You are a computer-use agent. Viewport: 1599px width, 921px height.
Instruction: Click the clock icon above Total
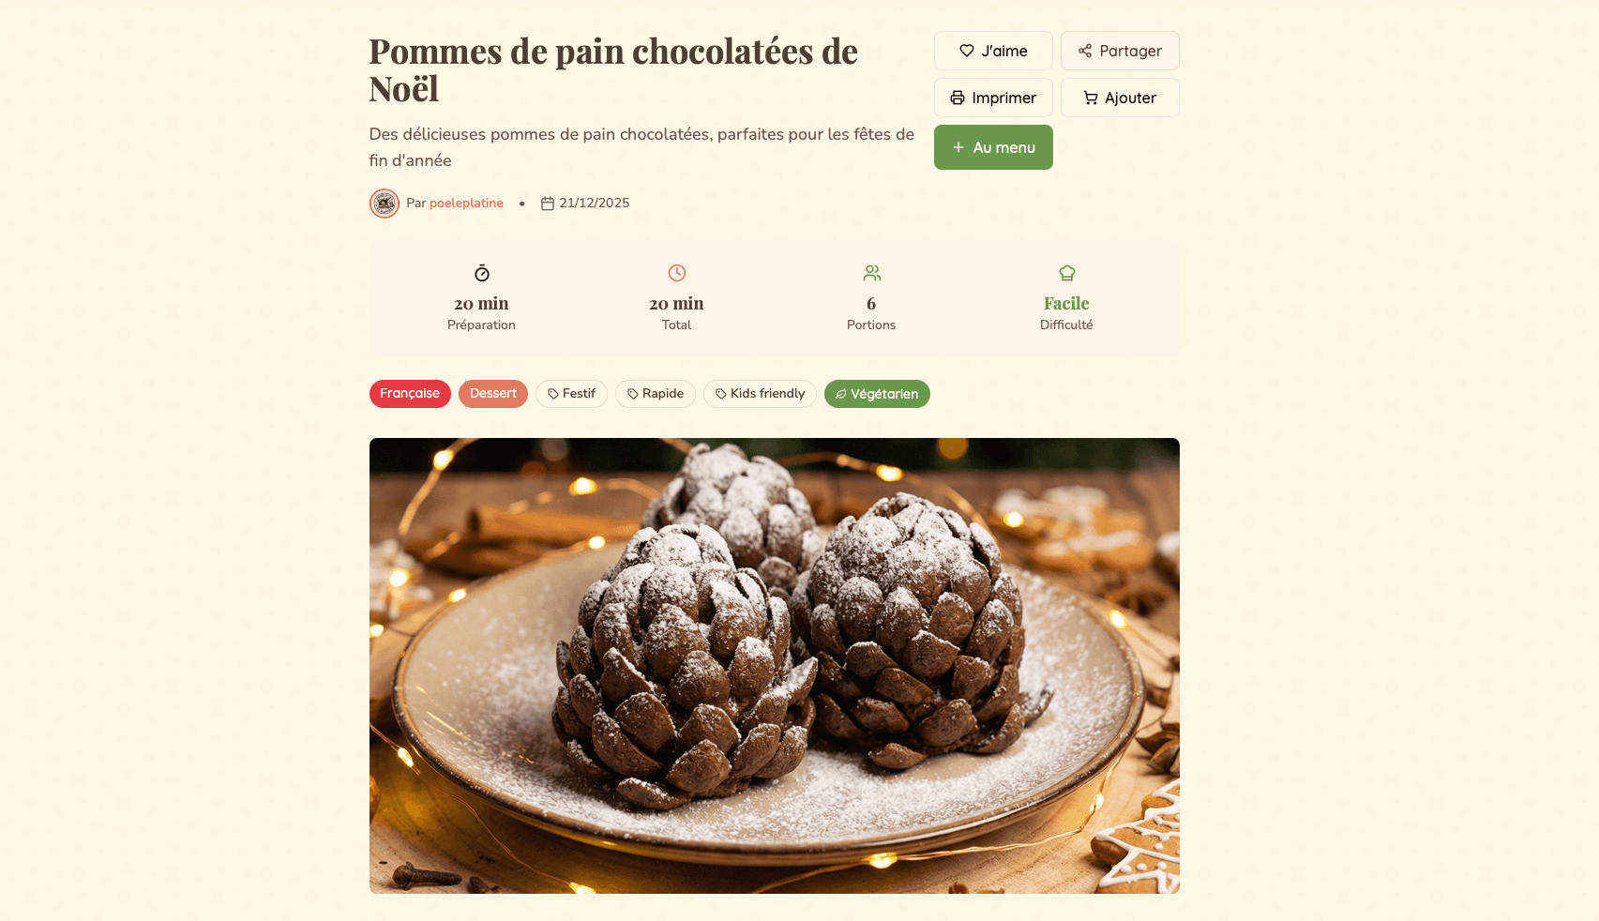[x=676, y=273]
